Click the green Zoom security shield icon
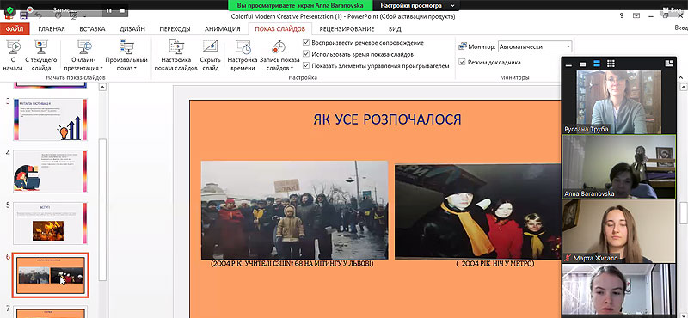Viewport: 688px width, 318px height. pyautogui.click(x=9, y=10)
